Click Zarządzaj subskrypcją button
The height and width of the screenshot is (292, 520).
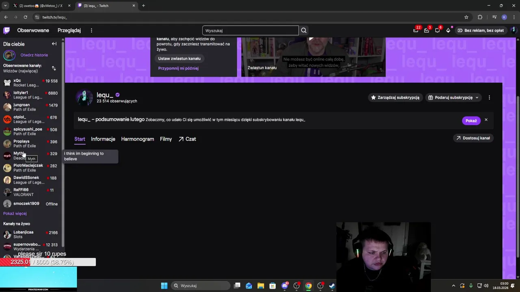[395, 97]
